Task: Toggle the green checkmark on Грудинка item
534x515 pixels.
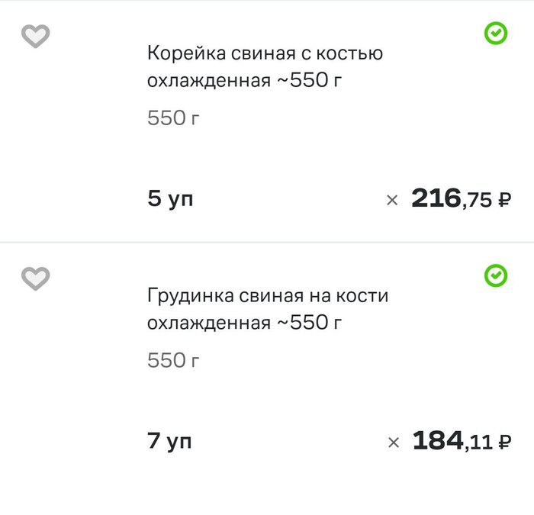Action: coord(496,276)
